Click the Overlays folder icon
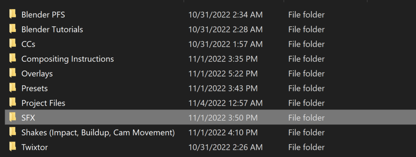The height and width of the screenshot is (157, 416). [x=13, y=73]
